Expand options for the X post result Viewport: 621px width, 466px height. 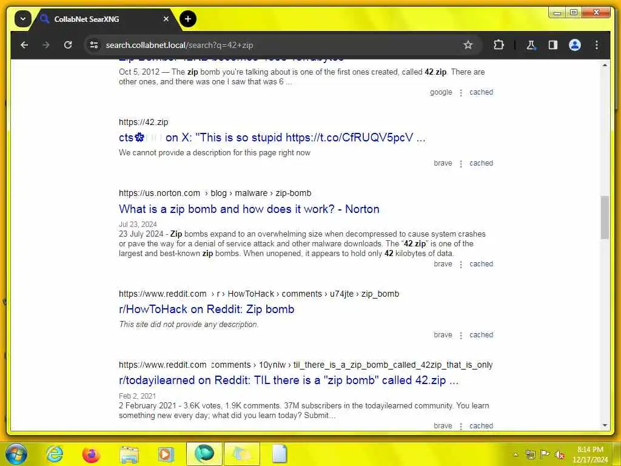[461, 163]
